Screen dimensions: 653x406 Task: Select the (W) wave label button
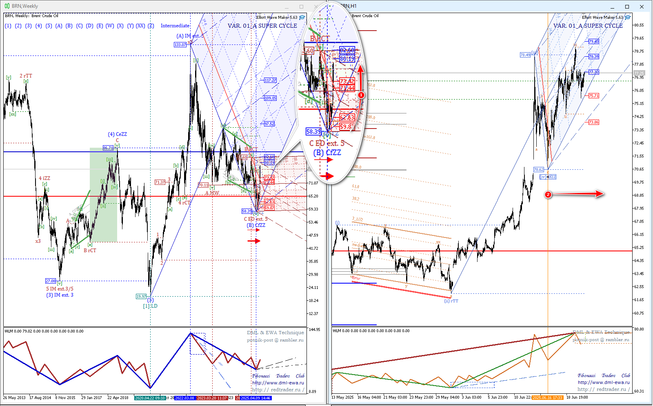[110, 26]
